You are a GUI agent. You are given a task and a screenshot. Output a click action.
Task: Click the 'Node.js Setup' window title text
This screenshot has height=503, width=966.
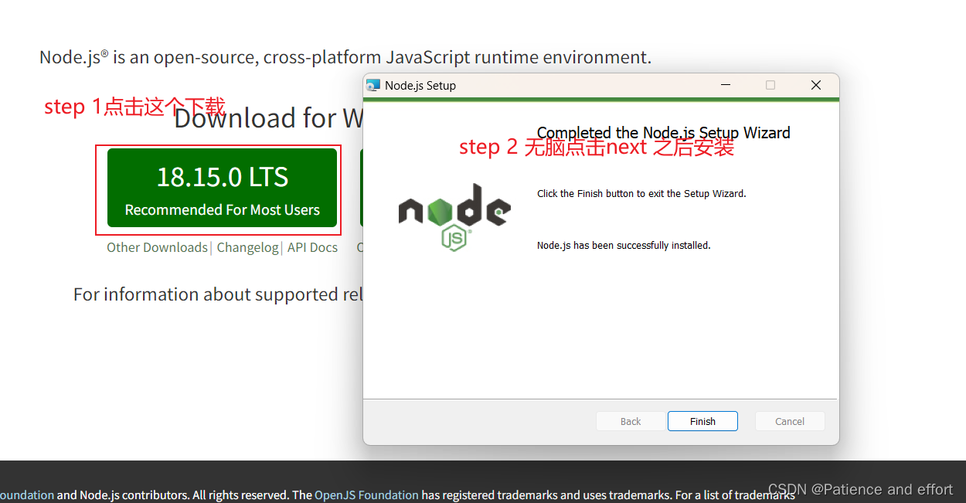420,86
